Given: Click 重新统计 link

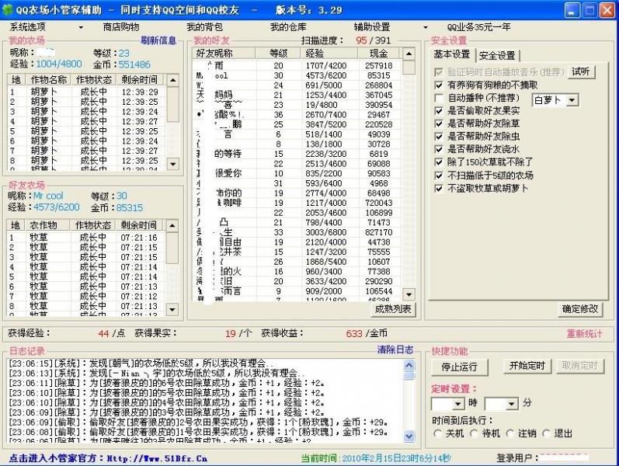Looking at the screenshot, I should (x=585, y=334).
